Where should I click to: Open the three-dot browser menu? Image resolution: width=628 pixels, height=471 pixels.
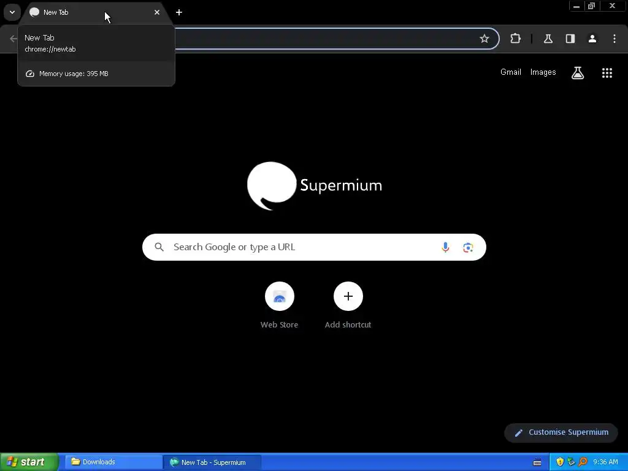coord(615,39)
